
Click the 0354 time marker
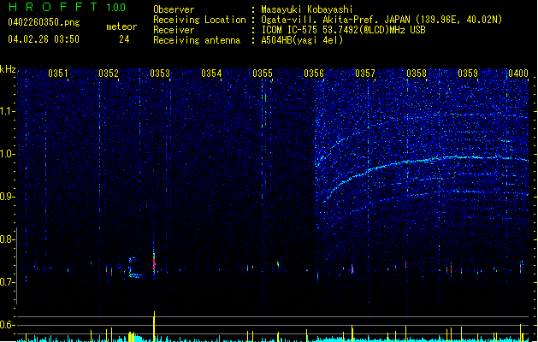pyautogui.click(x=211, y=74)
